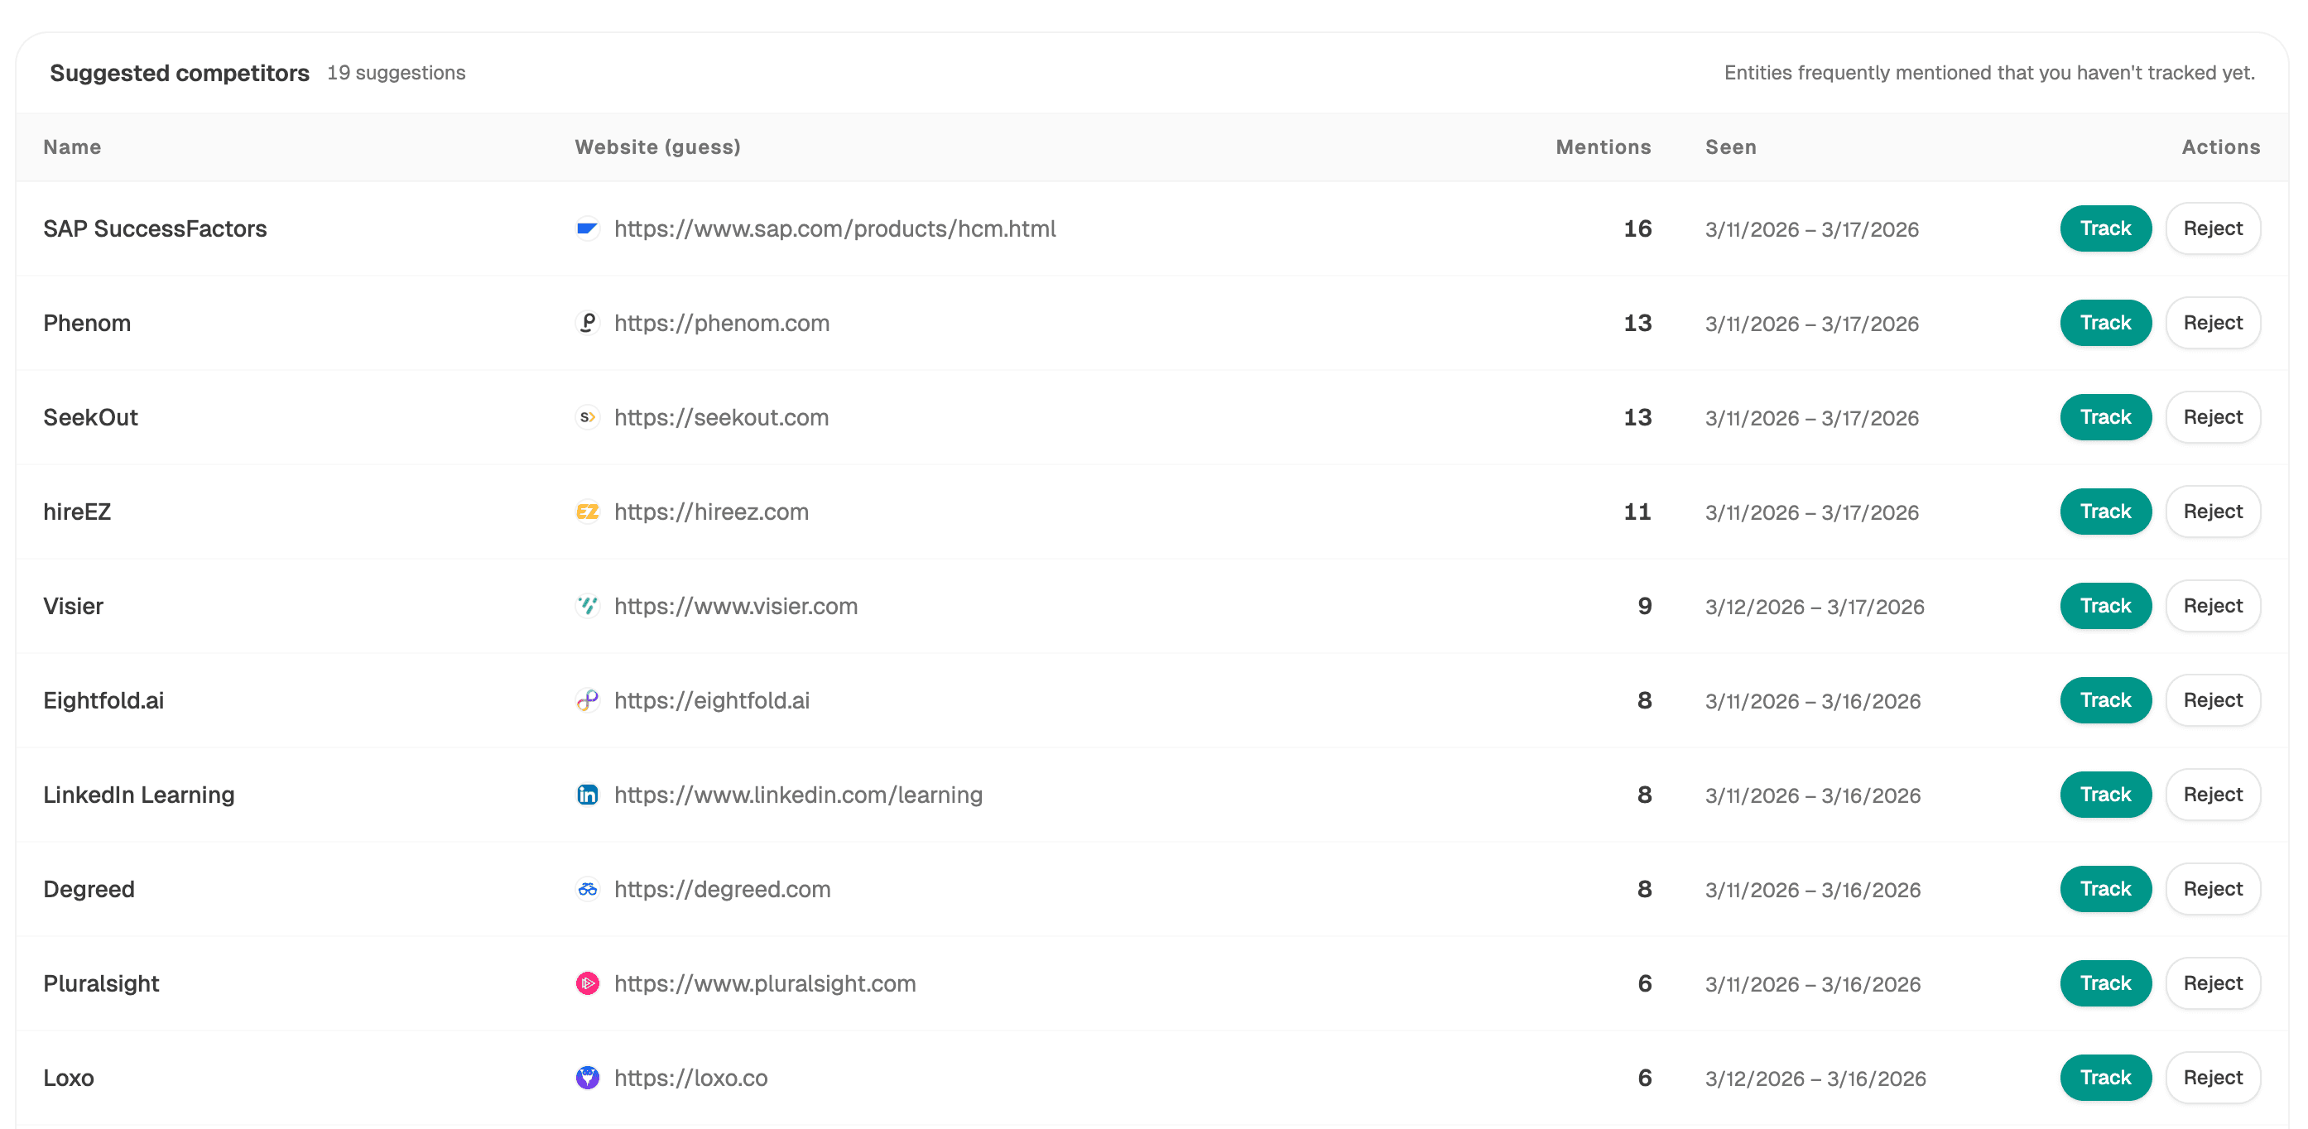Open the https://www.visier.com link
Image resolution: width=2308 pixels, height=1129 pixels.
736,607
